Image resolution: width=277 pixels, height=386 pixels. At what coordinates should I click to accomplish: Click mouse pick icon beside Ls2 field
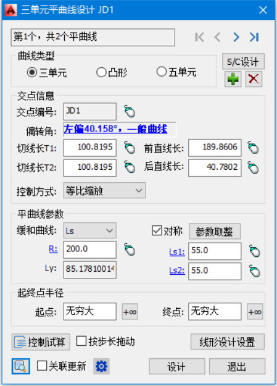255,271
